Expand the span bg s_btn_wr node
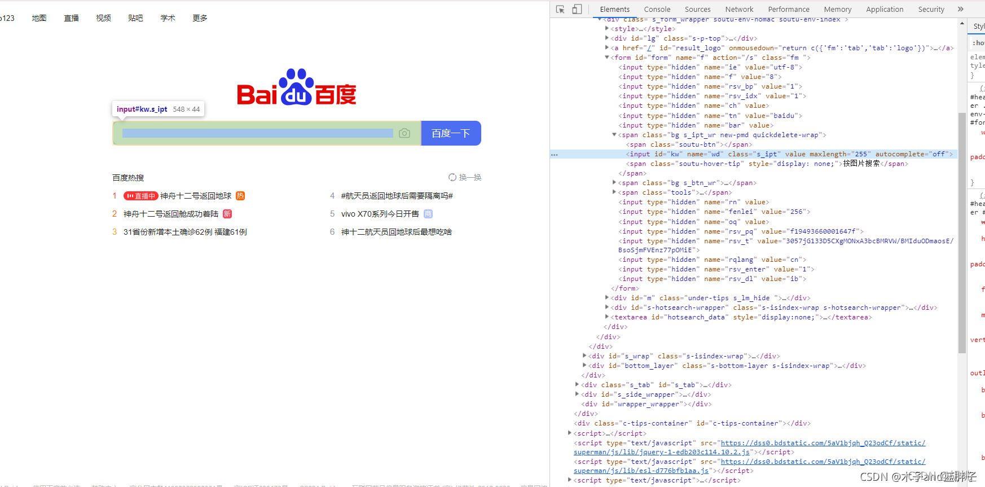Image resolution: width=985 pixels, height=487 pixels. (x=614, y=183)
